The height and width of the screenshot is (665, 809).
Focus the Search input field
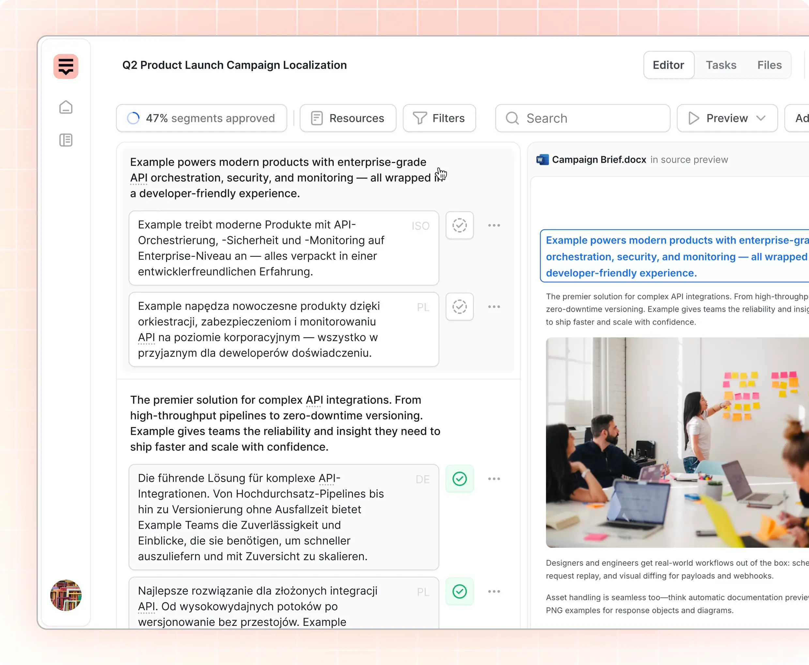(x=583, y=118)
